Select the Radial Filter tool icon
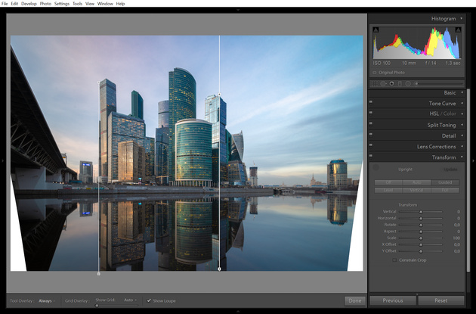 (x=408, y=83)
